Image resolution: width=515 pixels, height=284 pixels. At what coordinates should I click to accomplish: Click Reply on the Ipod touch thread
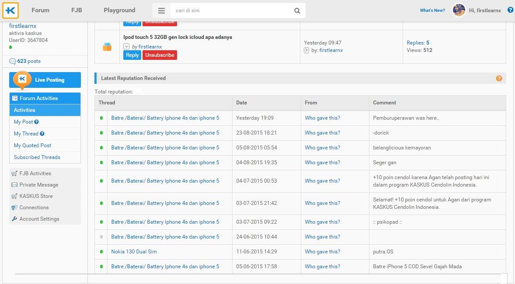pos(132,55)
